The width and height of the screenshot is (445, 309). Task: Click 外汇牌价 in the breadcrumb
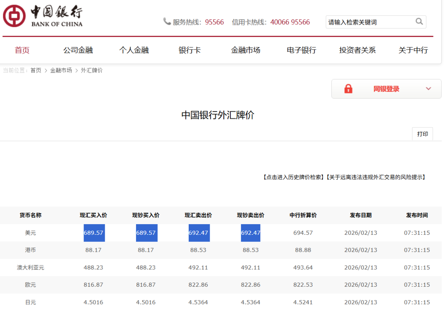pos(91,70)
